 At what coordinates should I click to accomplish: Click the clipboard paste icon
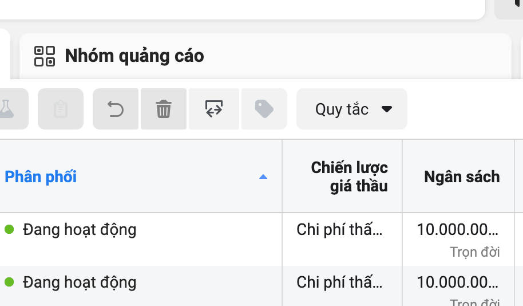point(61,109)
